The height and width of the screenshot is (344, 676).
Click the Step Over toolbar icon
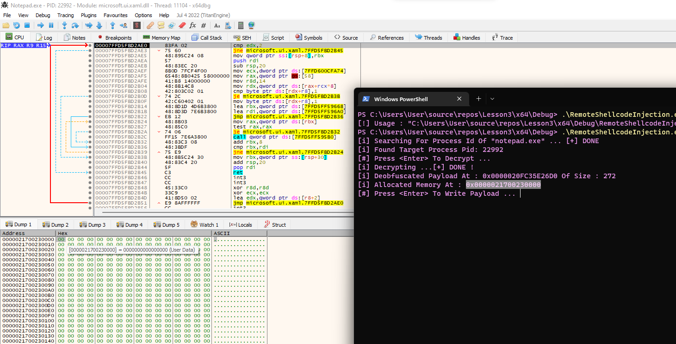coord(75,25)
